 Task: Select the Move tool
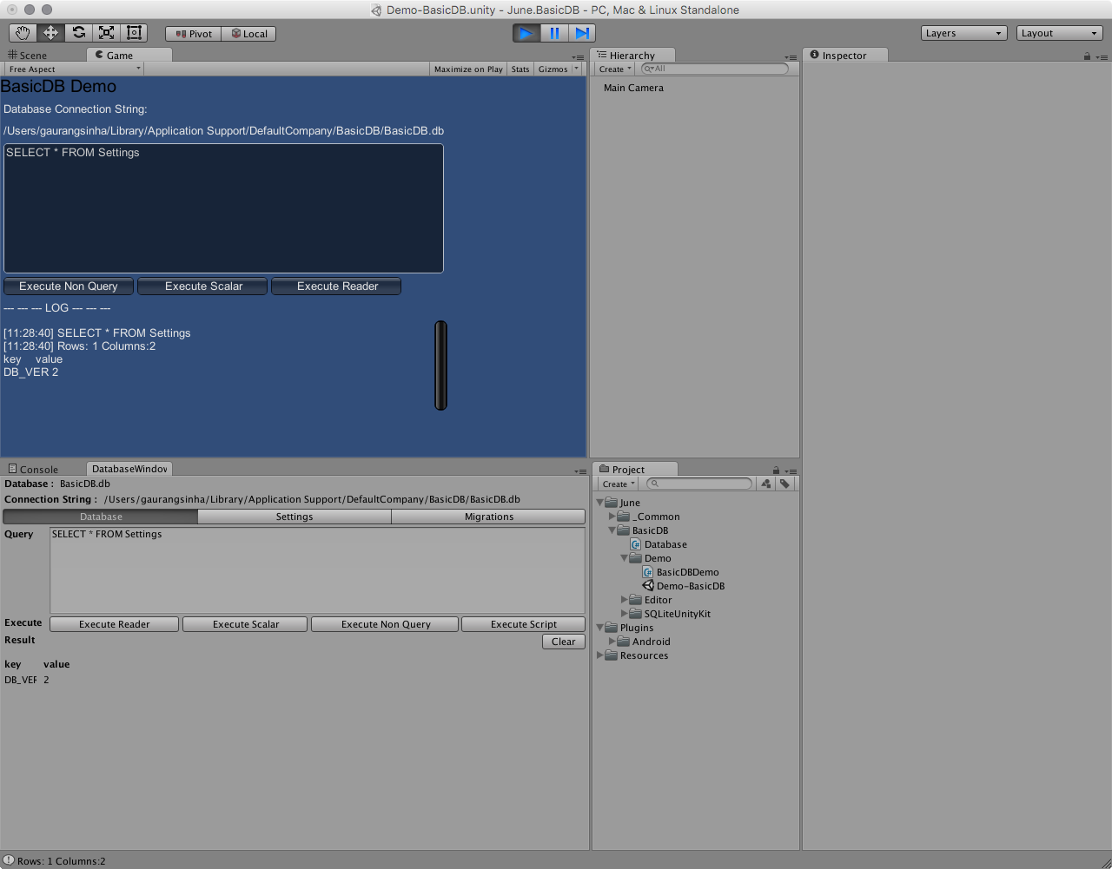(50, 33)
